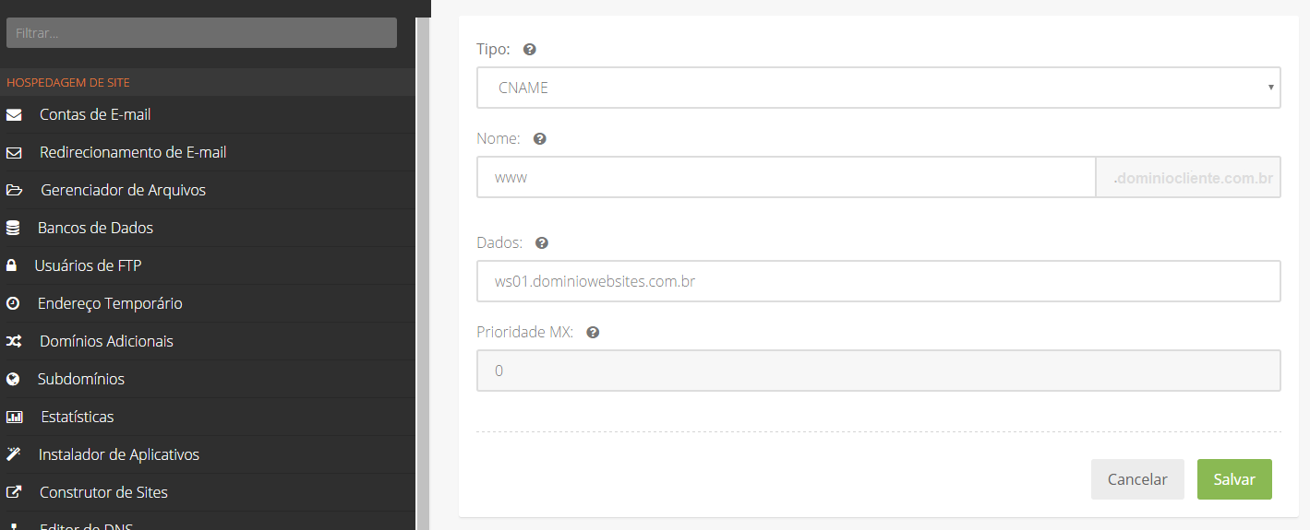Click the chart icon for Estatísticas
Screen dimensions: 1310x530
[x=14, y=417]
